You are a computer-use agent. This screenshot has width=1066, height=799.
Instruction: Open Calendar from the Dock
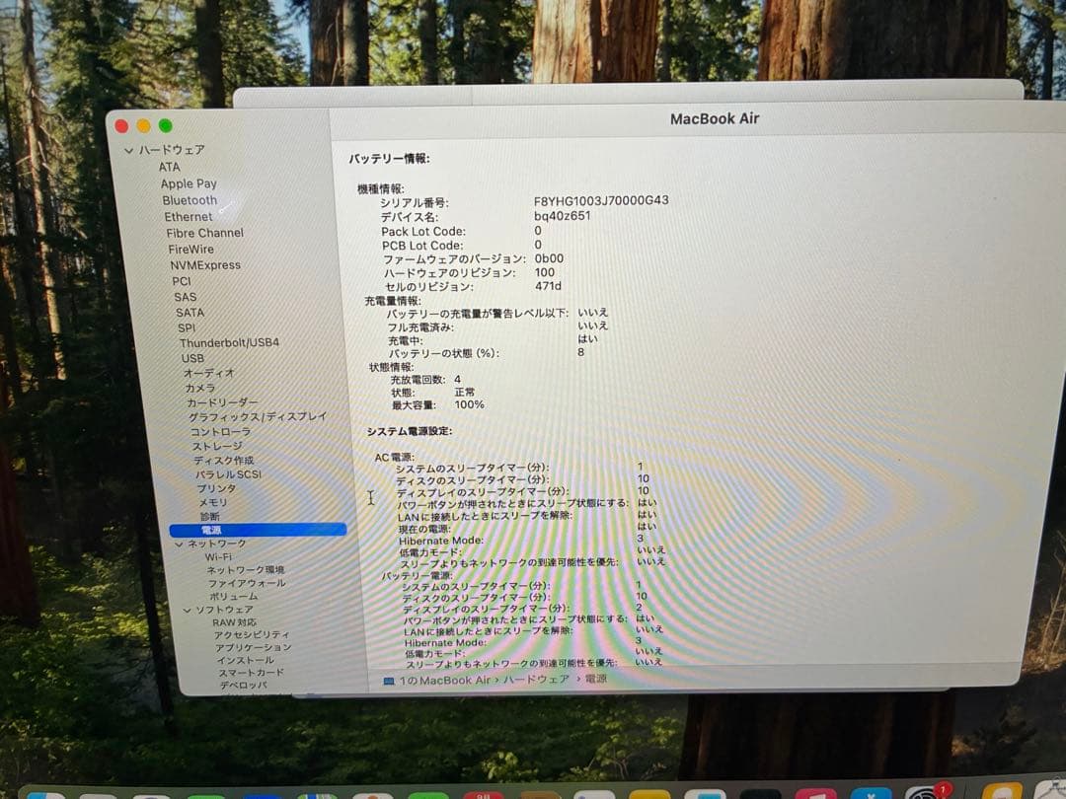point(484,792)
